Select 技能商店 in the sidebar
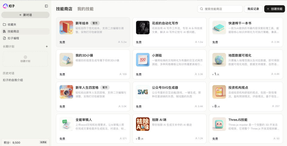This screenshot has height=146, width=287. click(25, 31)
